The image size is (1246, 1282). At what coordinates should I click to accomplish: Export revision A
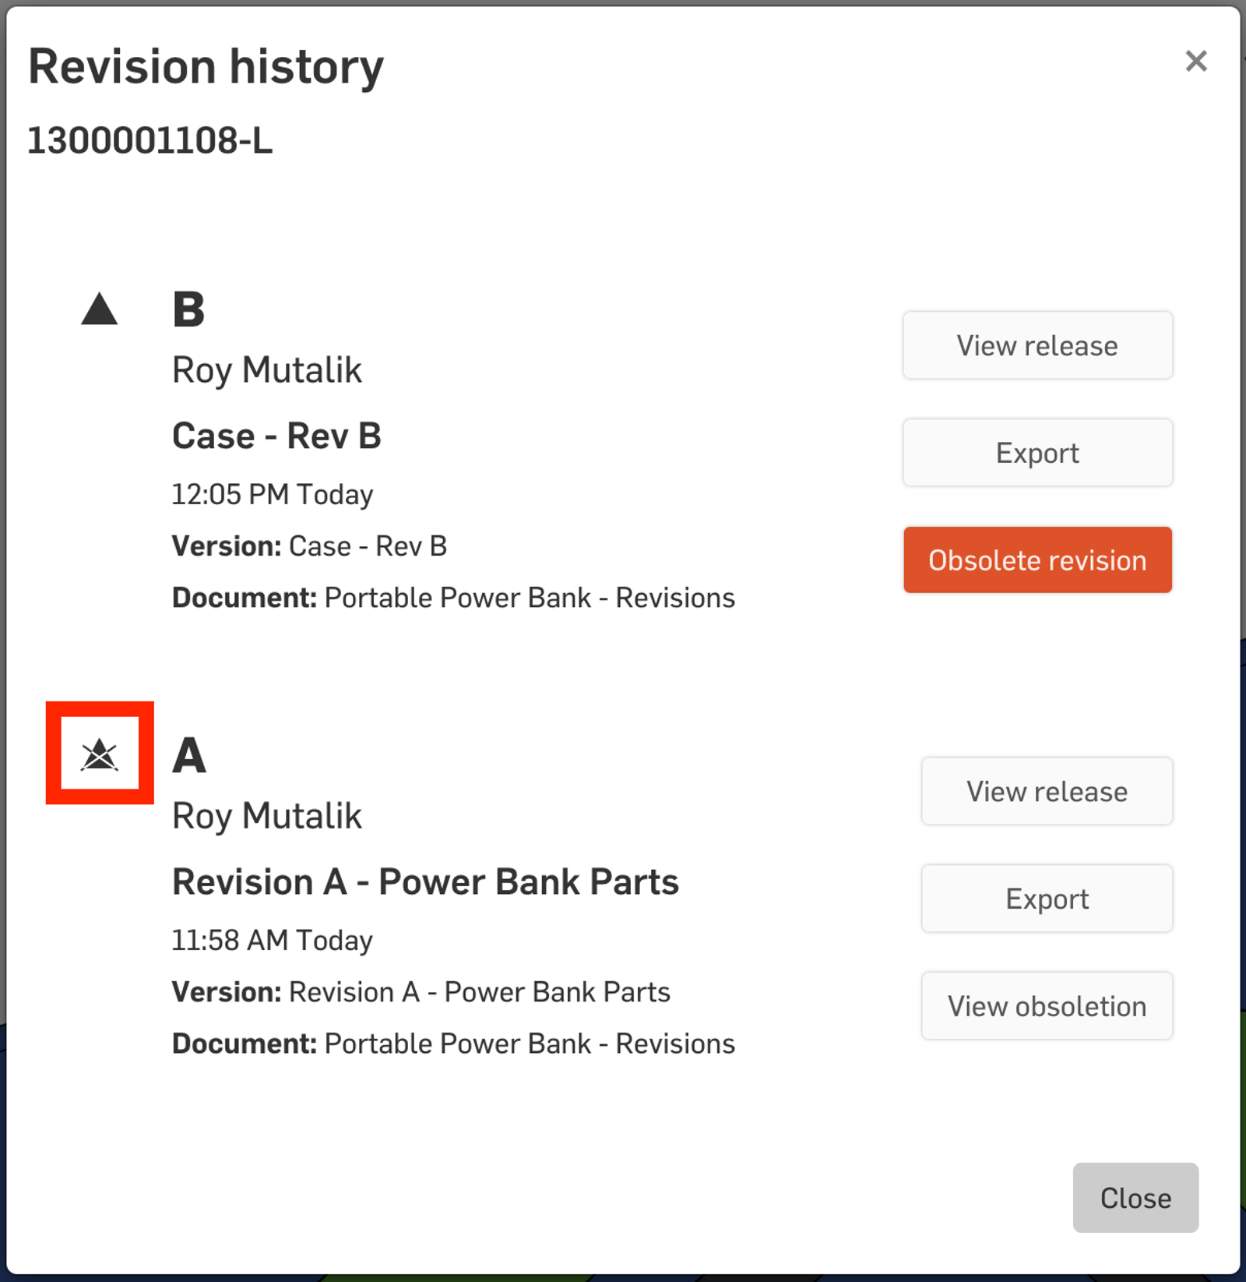(1046, 899)
